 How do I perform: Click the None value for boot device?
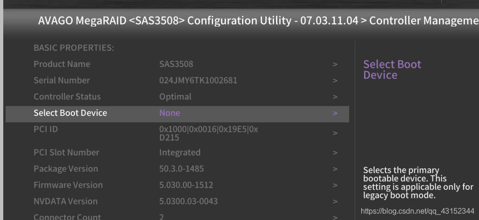[x=169, y=113]
